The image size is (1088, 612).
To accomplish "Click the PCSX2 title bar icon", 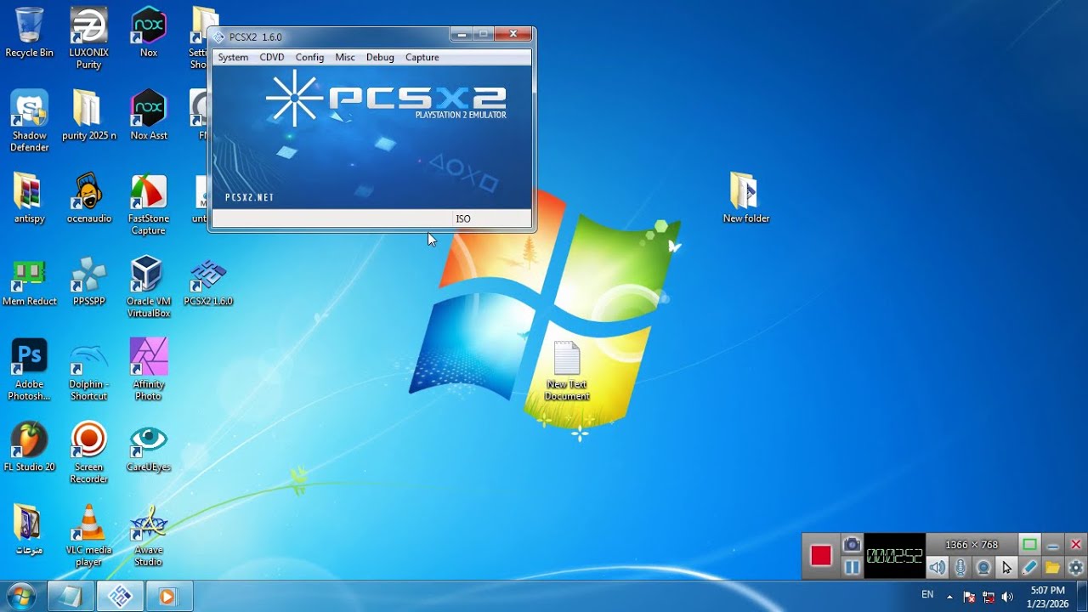I will click(219, 37).
